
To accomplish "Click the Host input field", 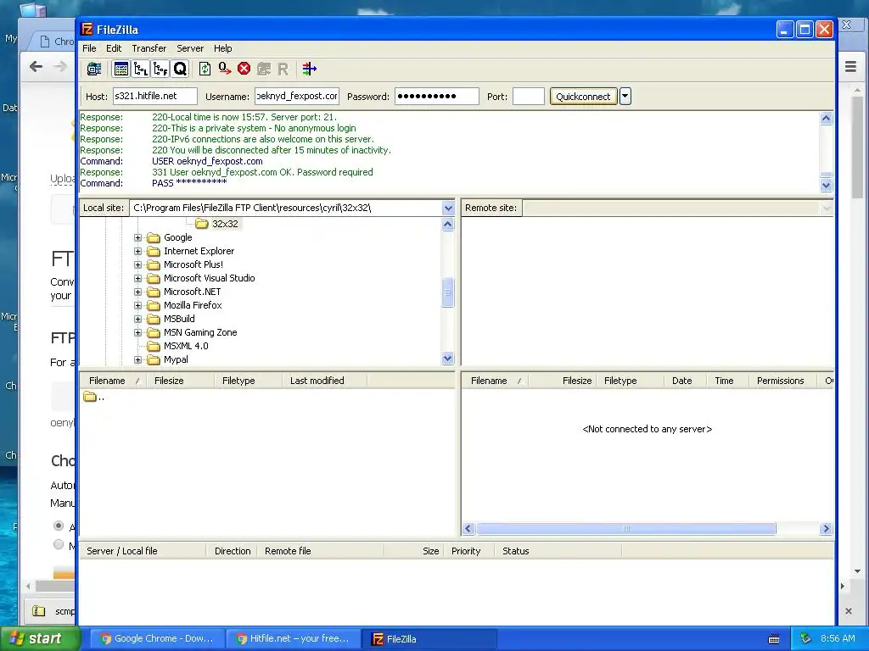I will point(155,96).
